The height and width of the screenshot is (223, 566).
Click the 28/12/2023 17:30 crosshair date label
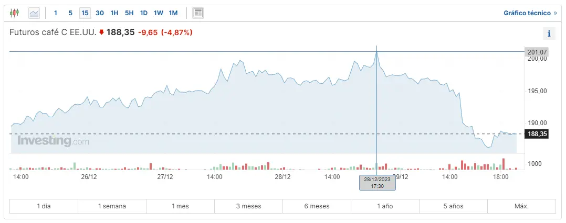click(x=377, y=183)
